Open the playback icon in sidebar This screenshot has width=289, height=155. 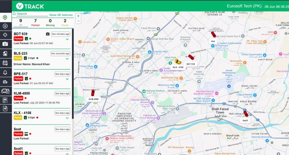pos(5,26)
